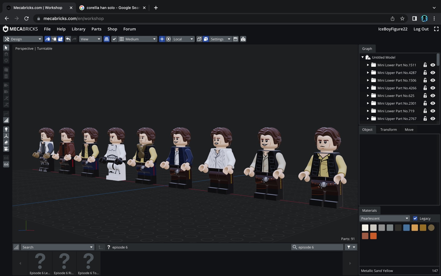Open the Settings dropdown
441x276 pixels.
(220, 39)
